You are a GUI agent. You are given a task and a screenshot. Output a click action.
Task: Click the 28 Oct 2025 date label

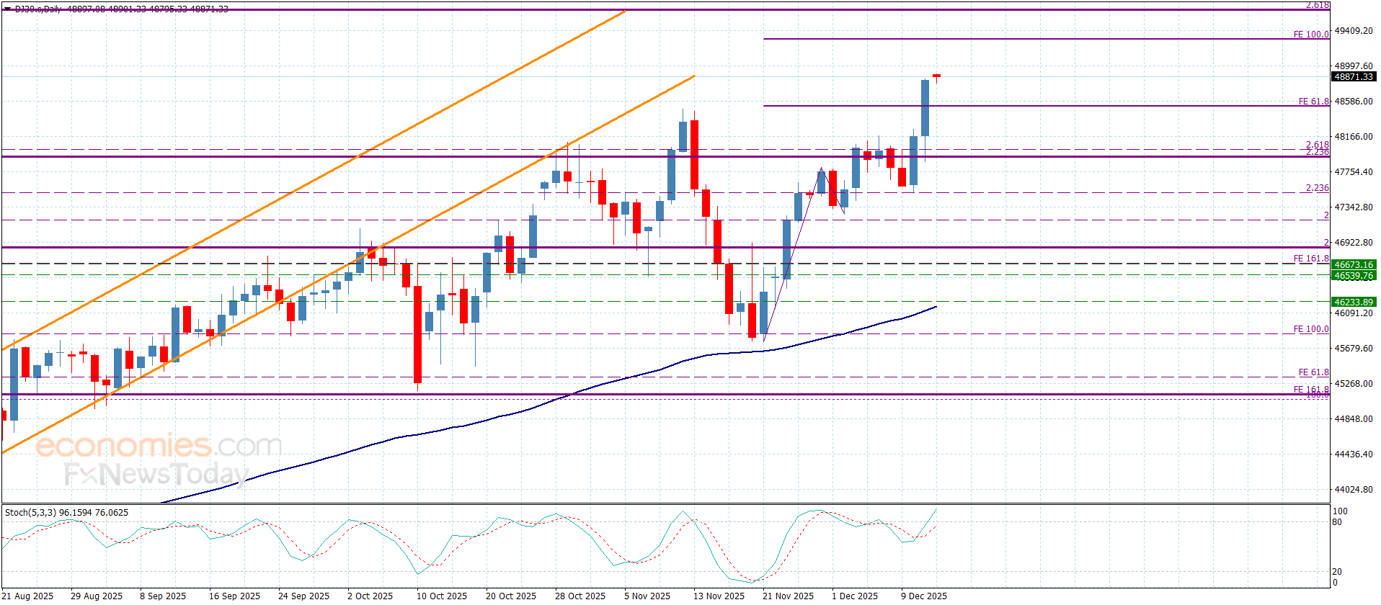pyautogui.click(x=580, y=596)
